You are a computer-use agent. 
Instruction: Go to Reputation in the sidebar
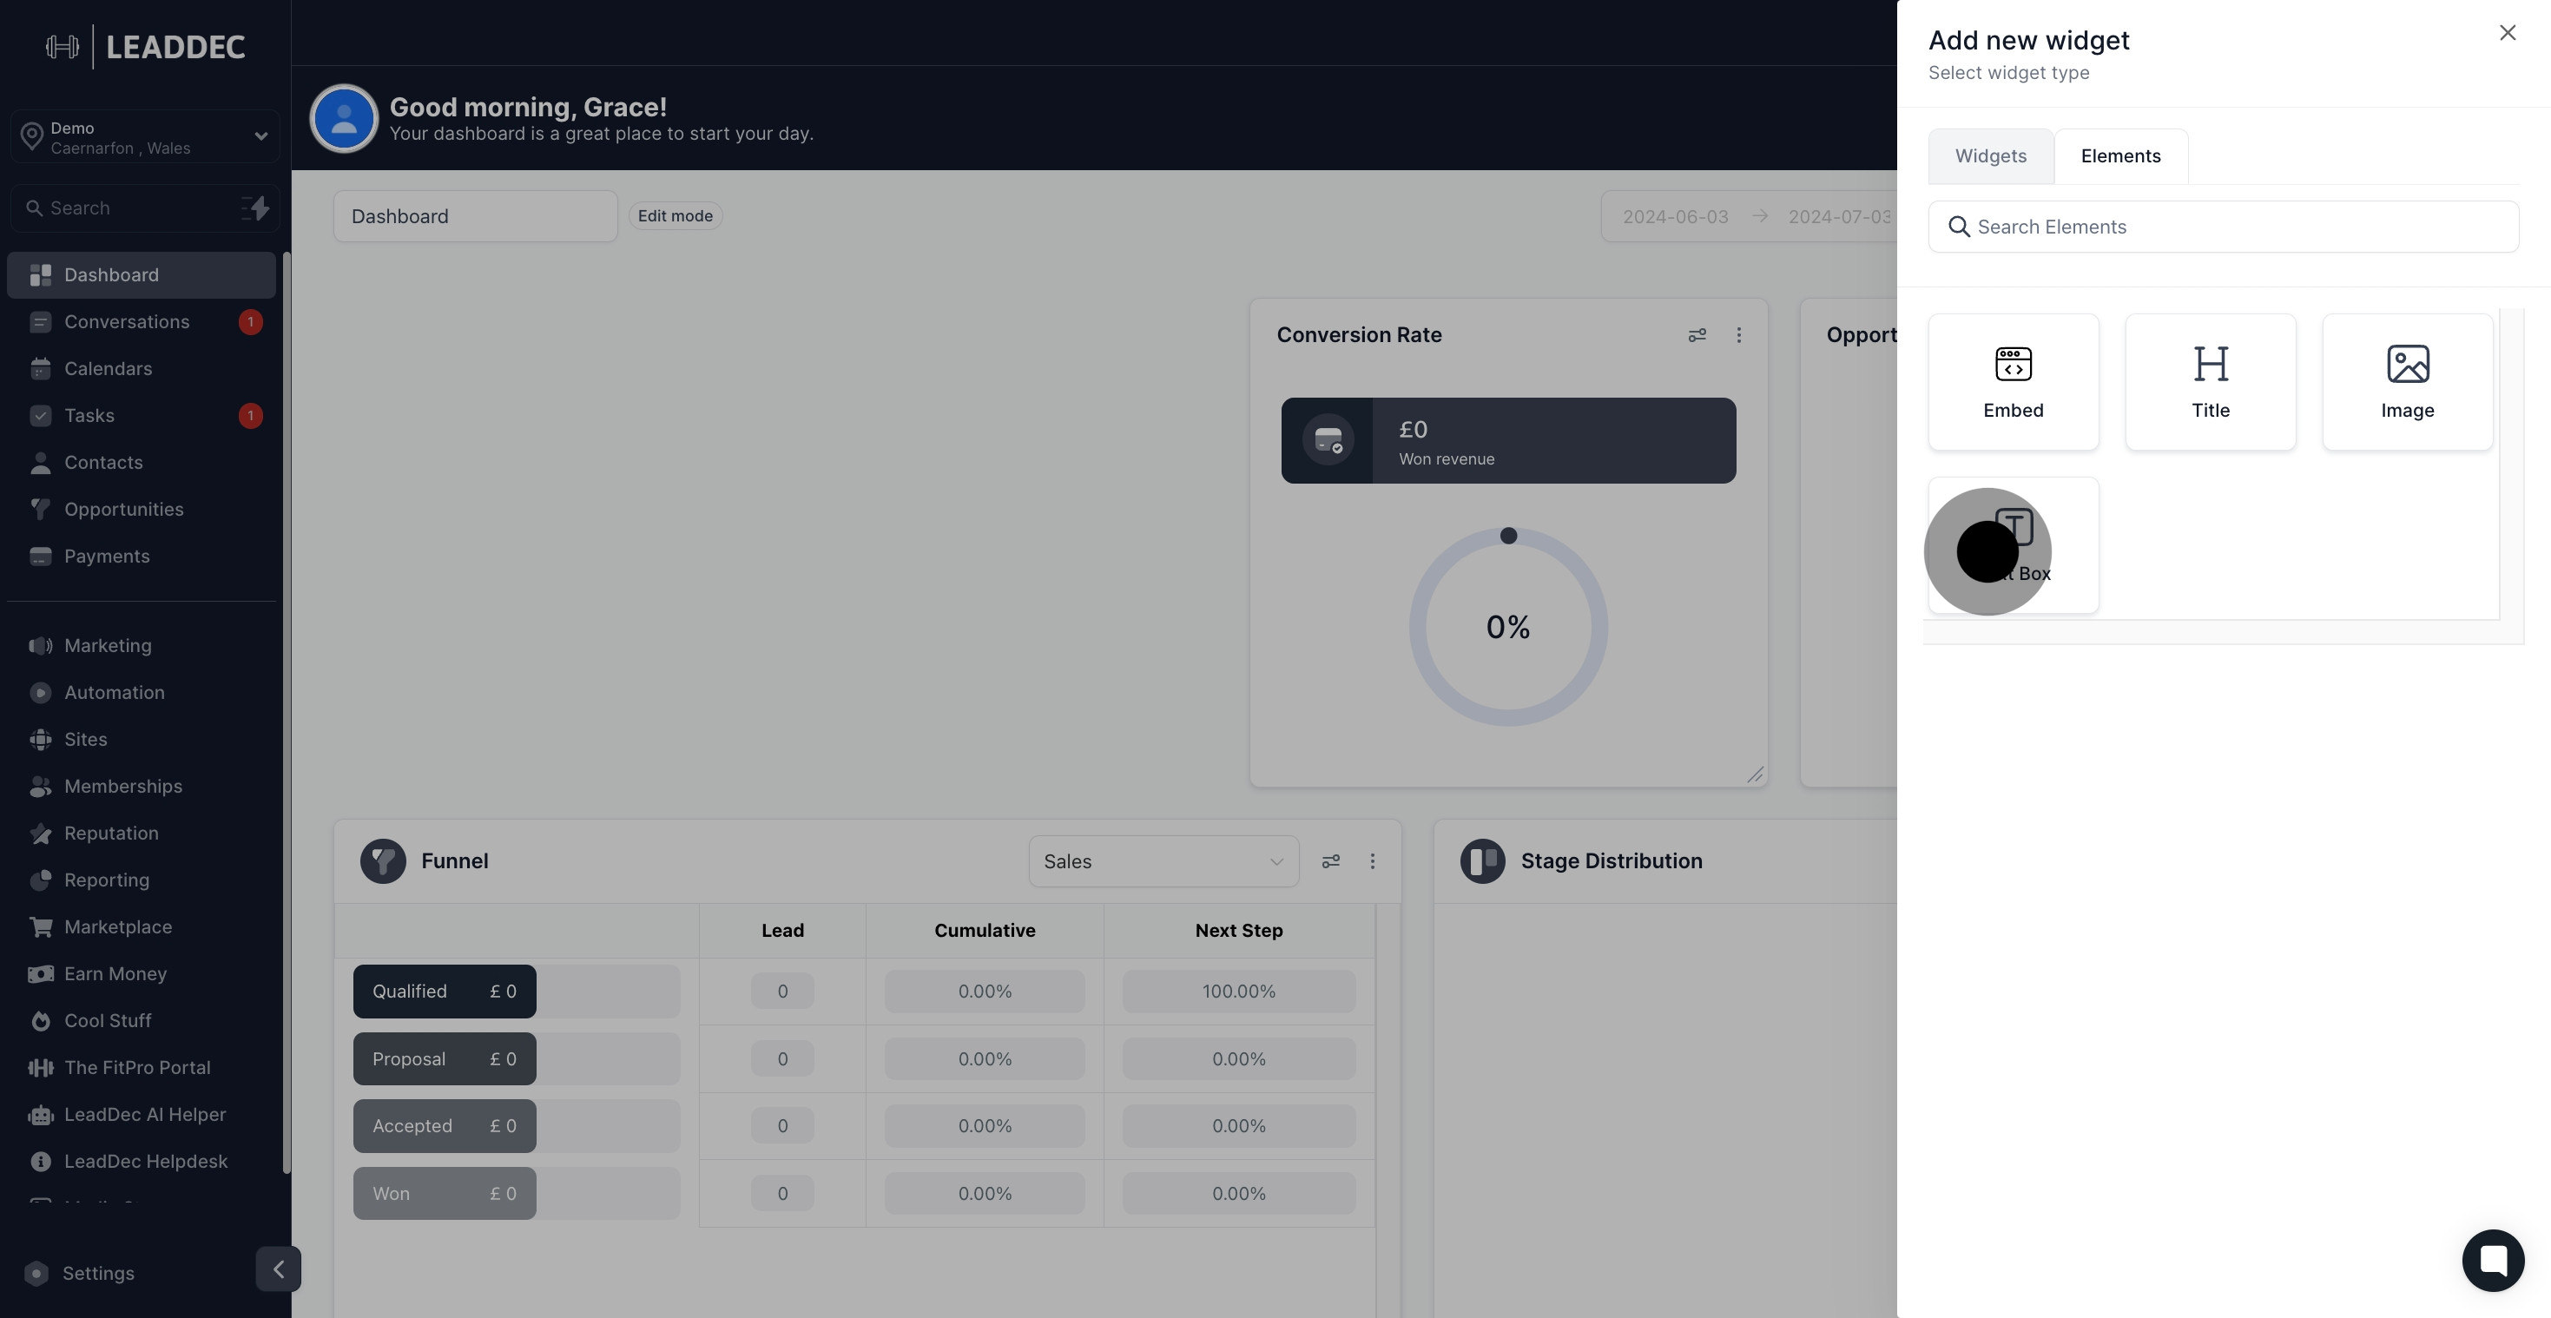[141, 833]
